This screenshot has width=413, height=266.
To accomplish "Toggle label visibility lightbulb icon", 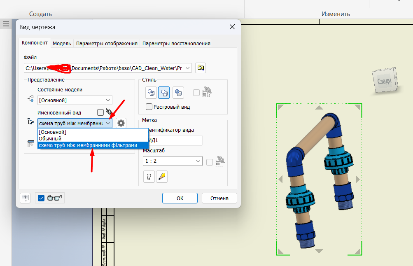I will pos(149,177).
